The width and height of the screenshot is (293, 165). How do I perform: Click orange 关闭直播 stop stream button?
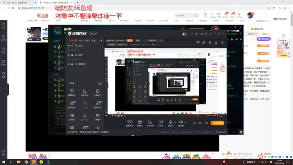(x=217, y=123)
